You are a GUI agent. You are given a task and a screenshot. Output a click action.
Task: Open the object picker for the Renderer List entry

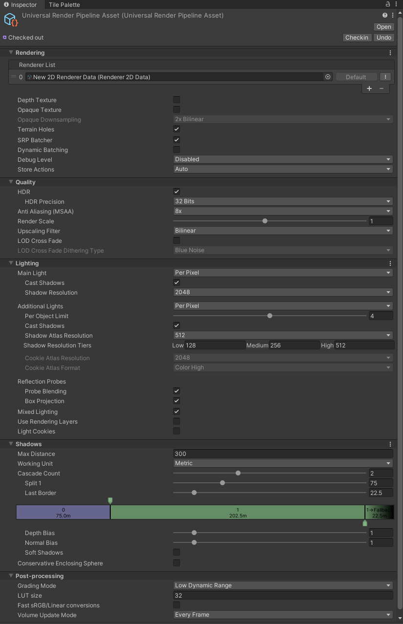click(327, 77)
